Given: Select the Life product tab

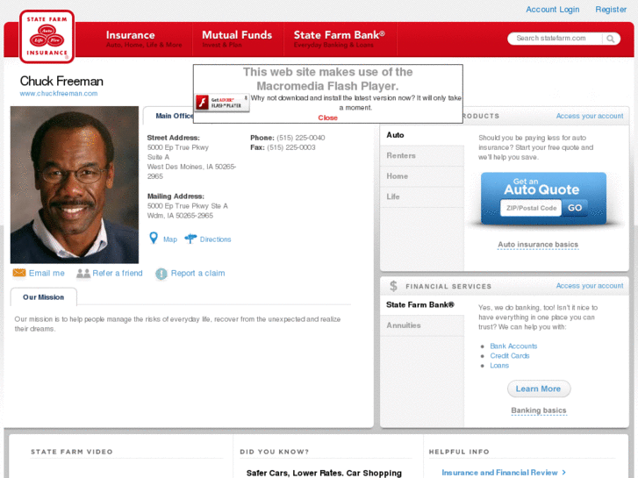Looking at the screenshot, I should pyautogui.click(x=422, y=196).
